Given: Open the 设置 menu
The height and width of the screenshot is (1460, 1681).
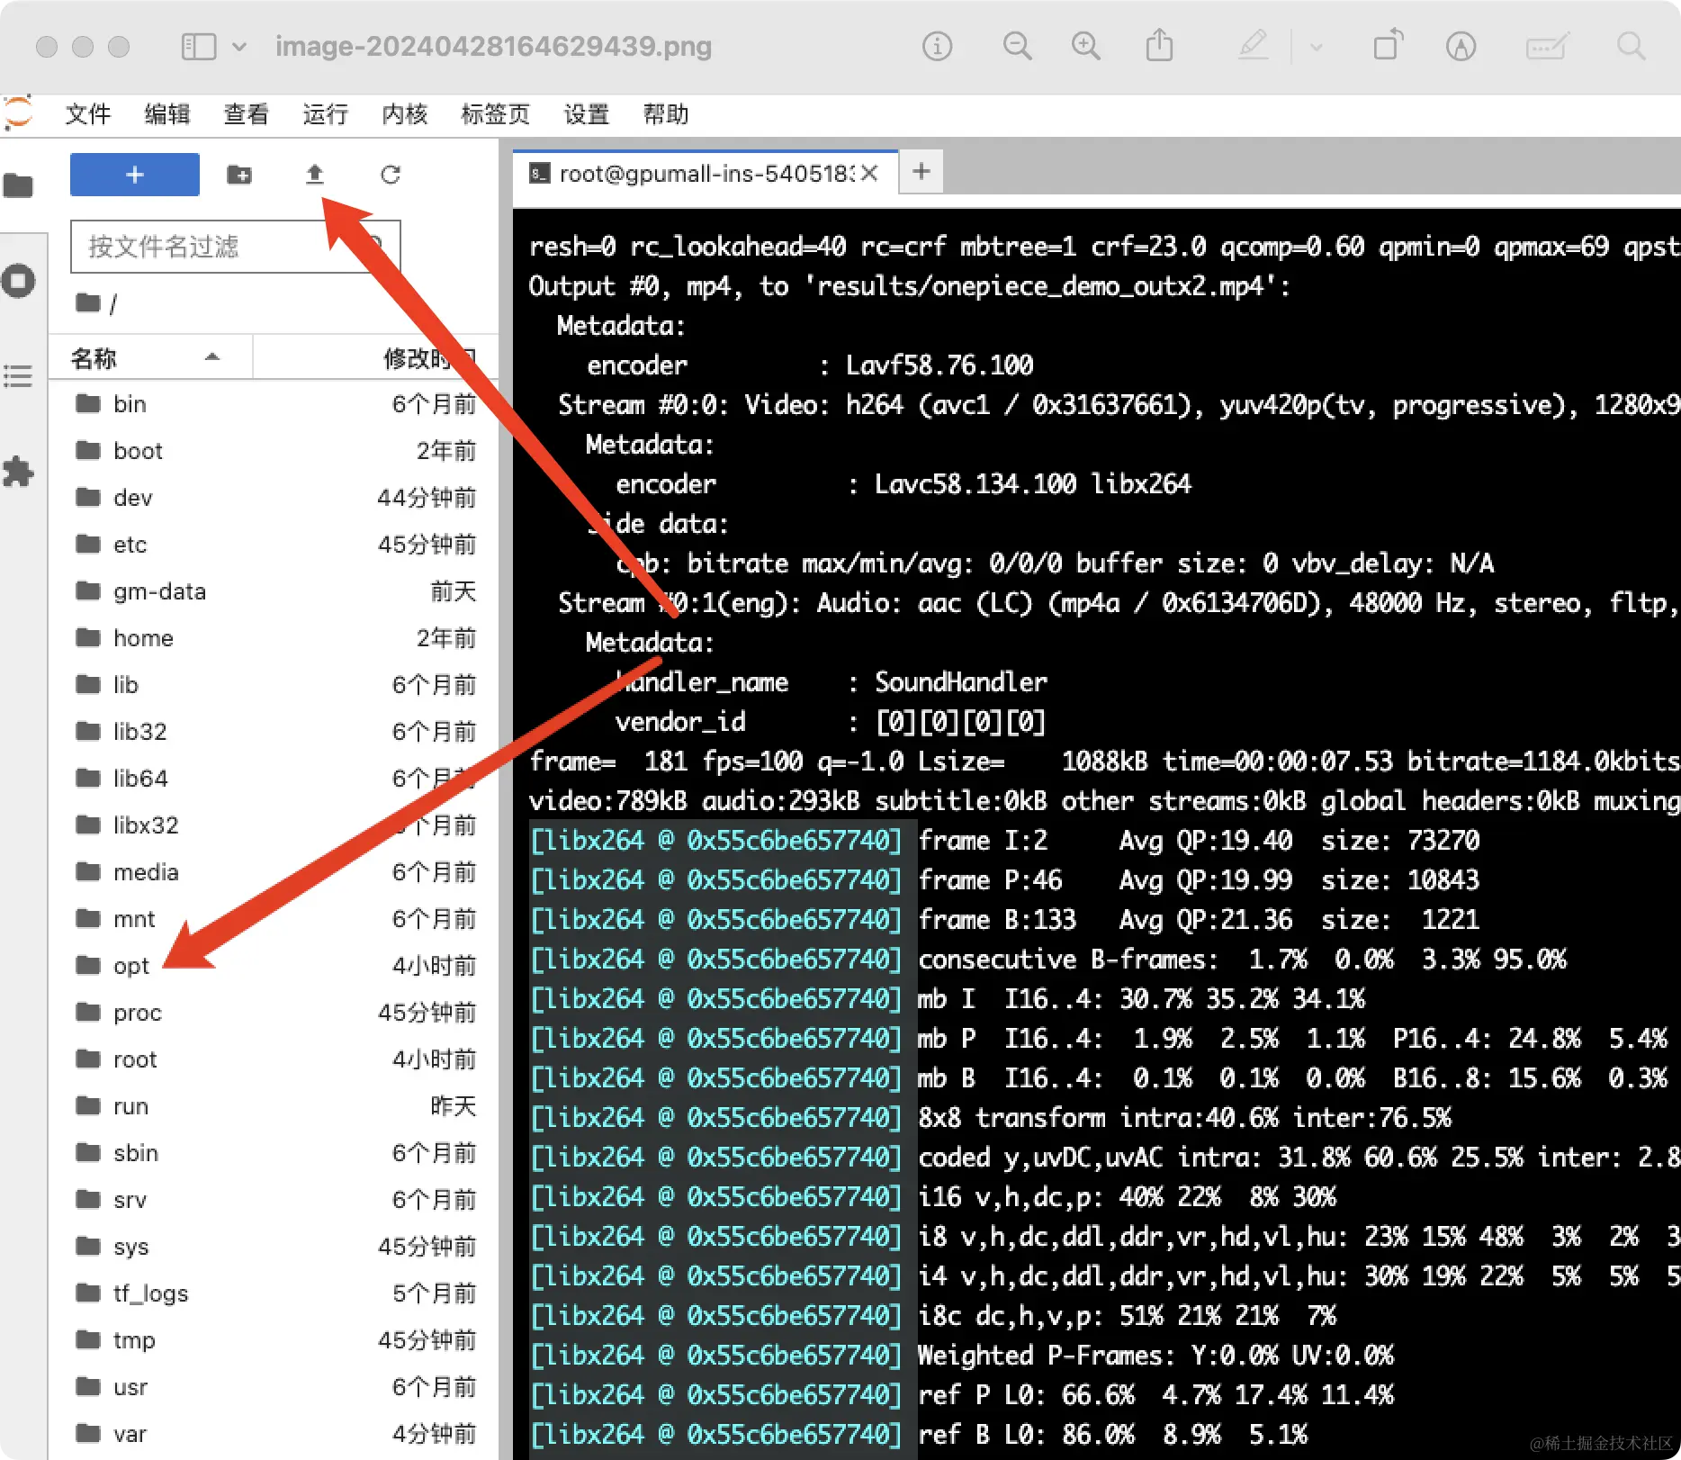Looking at the screenshot, I should (x=587, y=114).
